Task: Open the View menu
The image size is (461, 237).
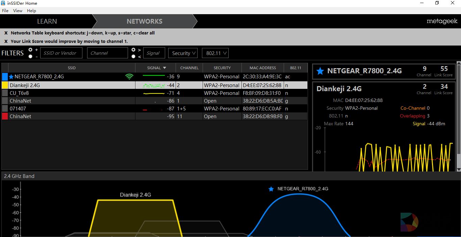Action: click(18, 11)
